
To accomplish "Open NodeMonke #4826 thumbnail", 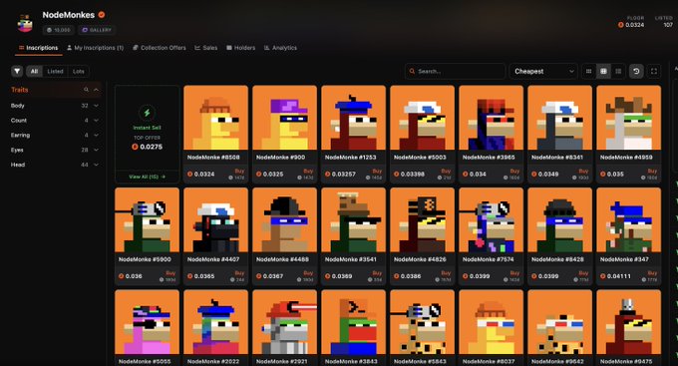I will pyautogui.click(x=422, y=219).
